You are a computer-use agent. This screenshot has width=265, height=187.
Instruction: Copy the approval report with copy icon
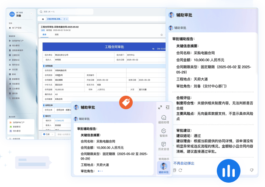[x=175, y=170]
